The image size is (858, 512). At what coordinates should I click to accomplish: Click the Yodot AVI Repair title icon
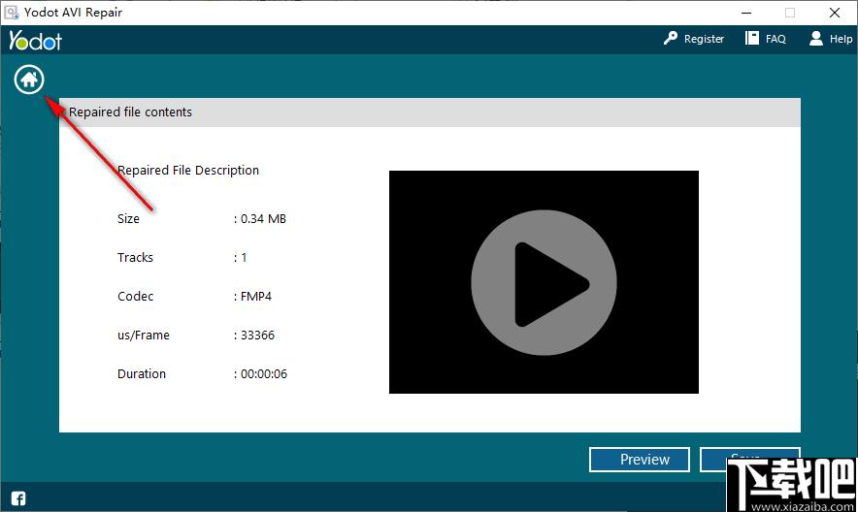pos(12,12)
